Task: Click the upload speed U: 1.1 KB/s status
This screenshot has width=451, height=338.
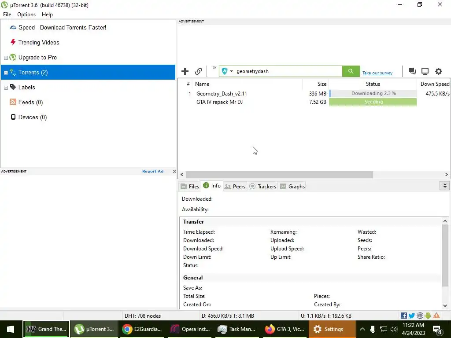Action: [326, 316]
